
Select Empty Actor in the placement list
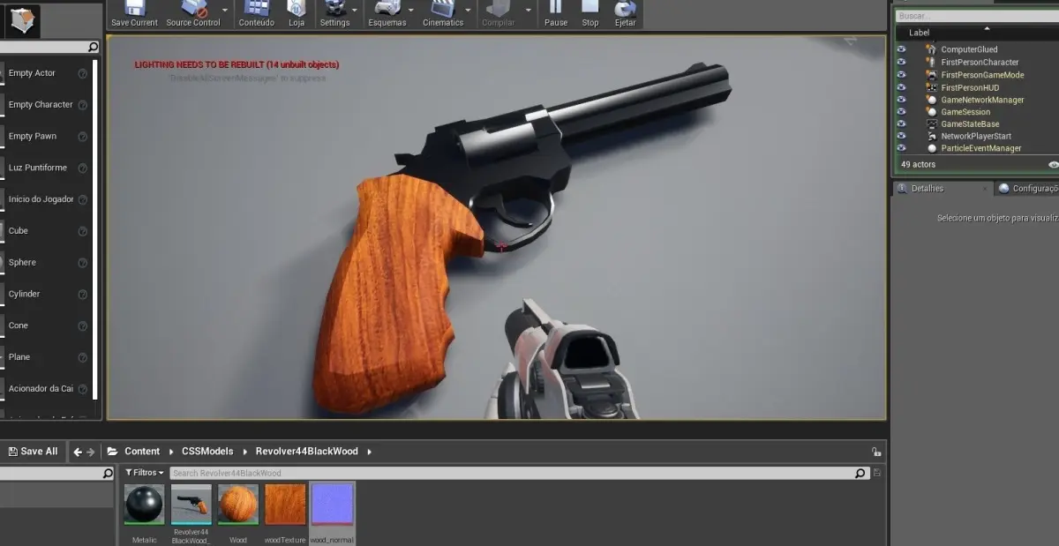32,73
